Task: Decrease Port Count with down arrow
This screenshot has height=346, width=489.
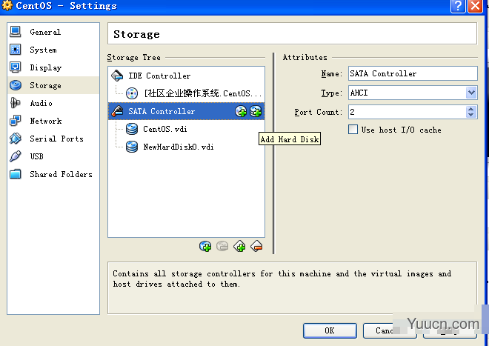Action: [x=471, y=115]
